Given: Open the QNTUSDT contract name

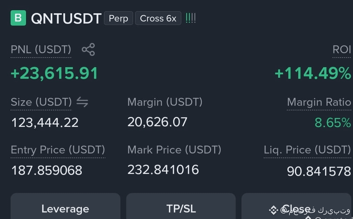Looking at the screenshot, I should pyautogui.click(x=66, y=18).
